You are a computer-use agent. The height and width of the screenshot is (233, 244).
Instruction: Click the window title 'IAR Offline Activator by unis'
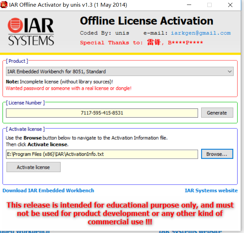pyautogui.click(x=68, y=5)
